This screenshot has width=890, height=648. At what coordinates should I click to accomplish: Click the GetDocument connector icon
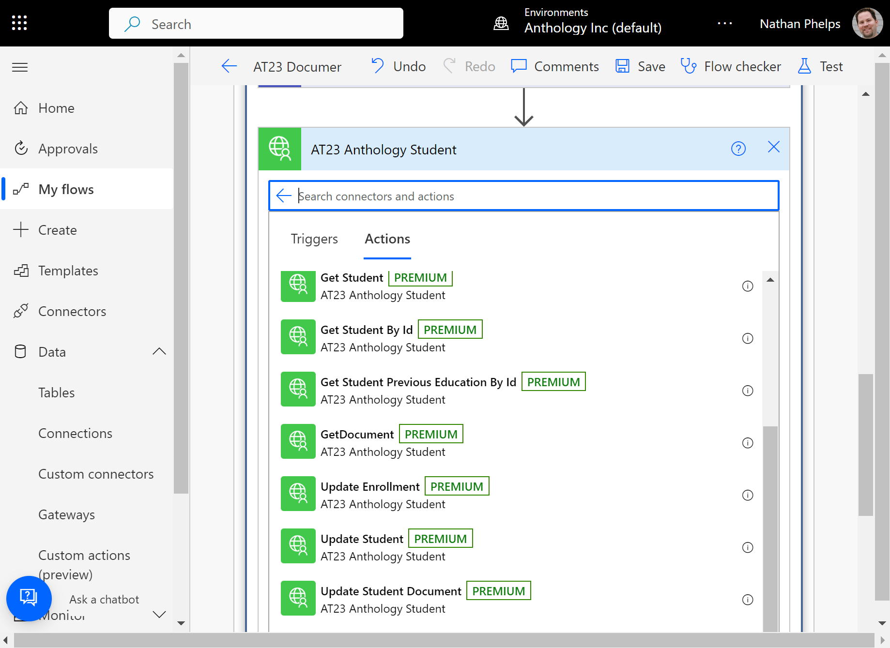click(x=298, y=441)
